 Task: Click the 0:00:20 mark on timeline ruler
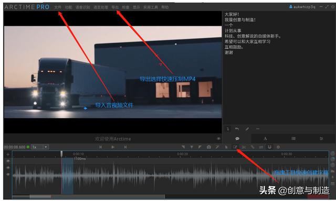pos(182,154)
